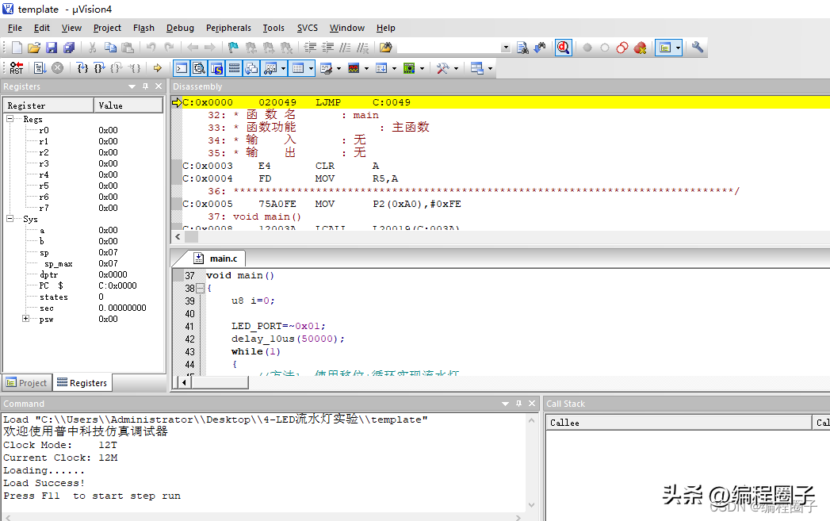Toggle the Disassembly Window button
Screen dimensions: 830x521
199,68
